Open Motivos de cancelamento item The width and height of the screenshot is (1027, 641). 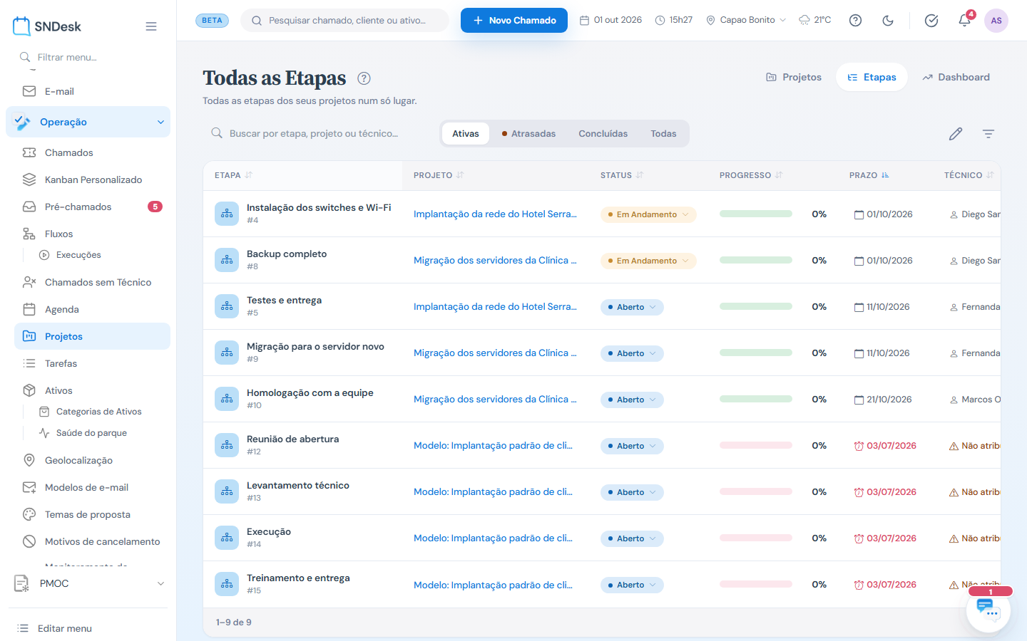coord(92,541)
